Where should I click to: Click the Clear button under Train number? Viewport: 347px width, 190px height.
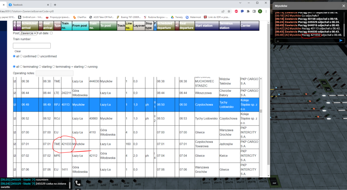coord(18,51)
